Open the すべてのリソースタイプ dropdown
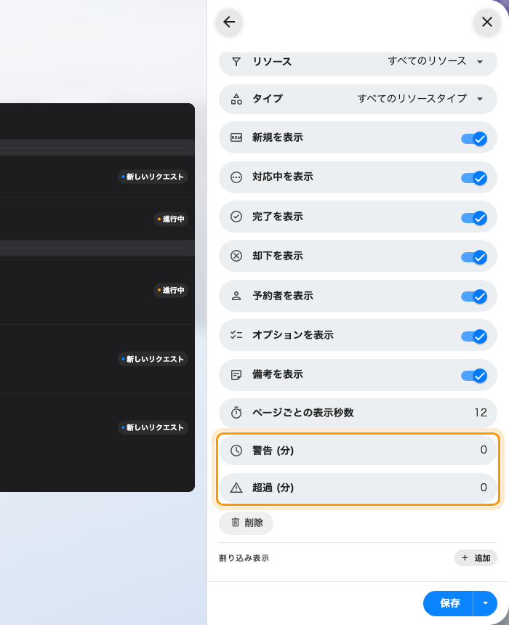The image size is (509, 625). coord(420,98)
